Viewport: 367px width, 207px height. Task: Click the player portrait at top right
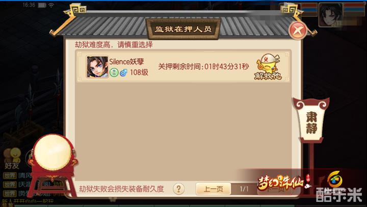coord(331,15)
